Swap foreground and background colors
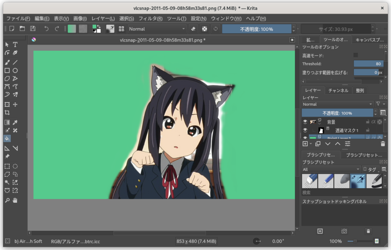The width and height of the screenshot is (391, 250). pyautogui.click(x=99, y=26)
